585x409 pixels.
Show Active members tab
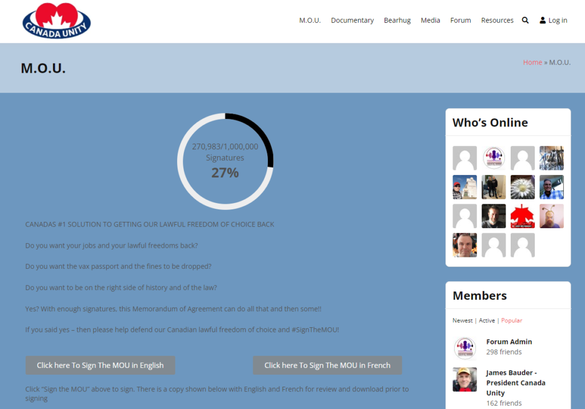[x=487, y=321]
